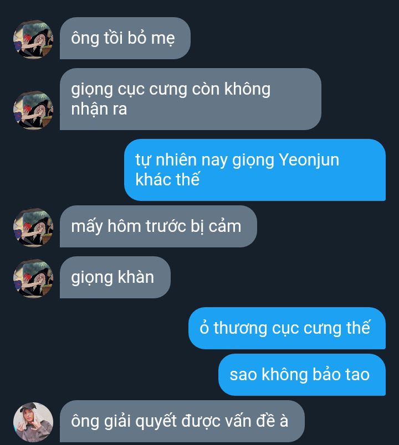Click the word 'Yeonjun' in the blue message

[x=309, y=160]
